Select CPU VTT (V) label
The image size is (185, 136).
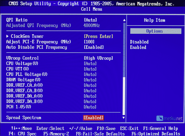[x=18, y=69]
